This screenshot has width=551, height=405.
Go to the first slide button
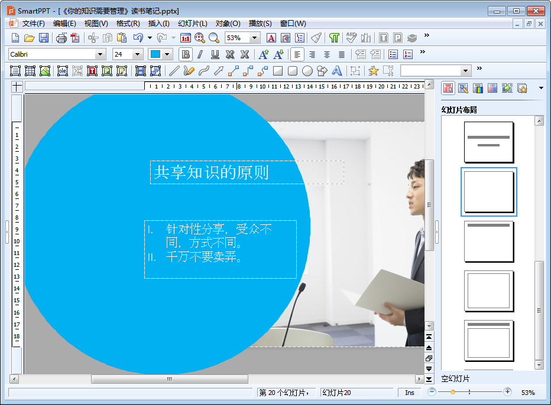point(429,337)
